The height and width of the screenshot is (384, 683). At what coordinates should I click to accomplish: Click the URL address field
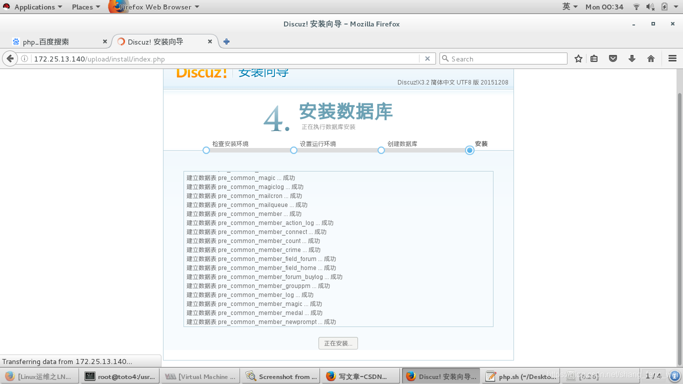pos(225,59)
